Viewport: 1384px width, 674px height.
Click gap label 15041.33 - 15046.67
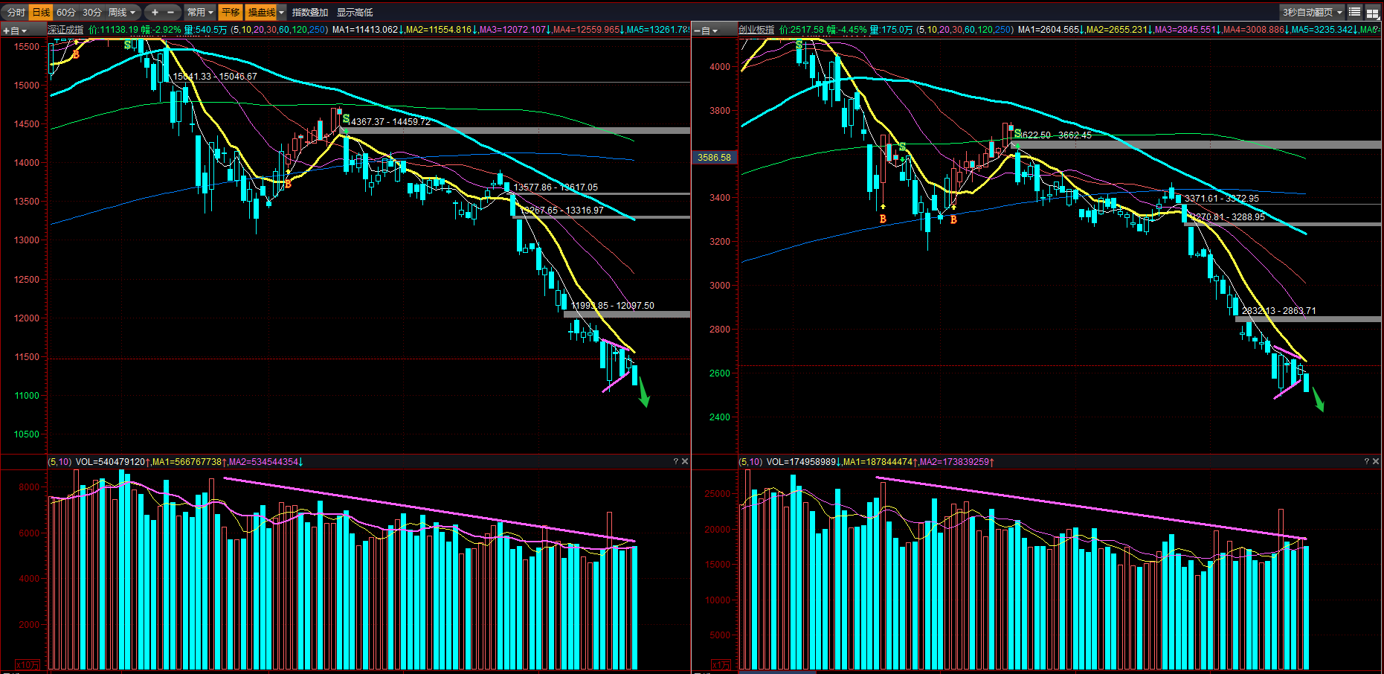[215, 77]
